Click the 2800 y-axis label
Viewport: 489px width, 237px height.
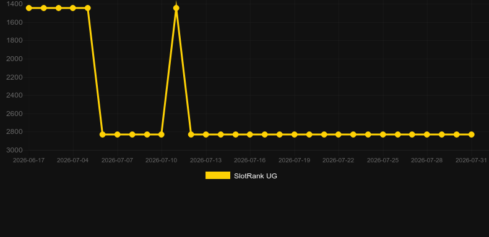[14, 132]
